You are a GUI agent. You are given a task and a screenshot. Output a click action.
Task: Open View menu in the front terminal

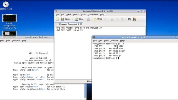pyautogui.click(x=106, y=41)
